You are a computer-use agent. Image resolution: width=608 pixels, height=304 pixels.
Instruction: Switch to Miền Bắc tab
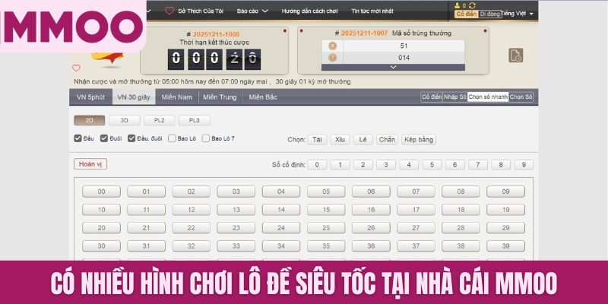[263, 97]
